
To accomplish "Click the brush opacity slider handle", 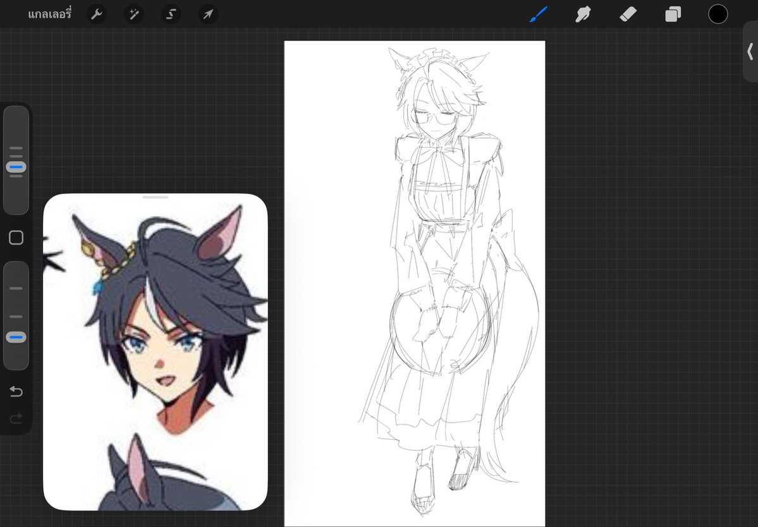I will click(16, 337).
